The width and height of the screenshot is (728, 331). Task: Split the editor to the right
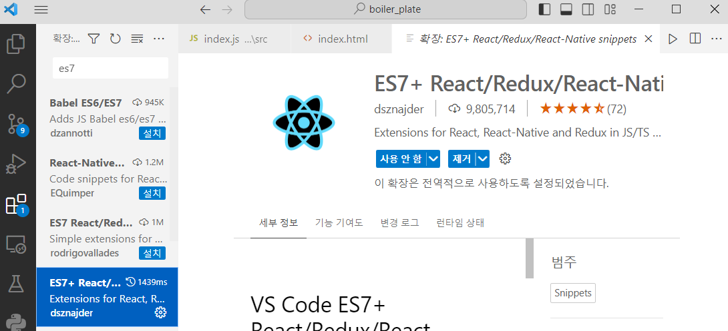(x=695, y=39)
